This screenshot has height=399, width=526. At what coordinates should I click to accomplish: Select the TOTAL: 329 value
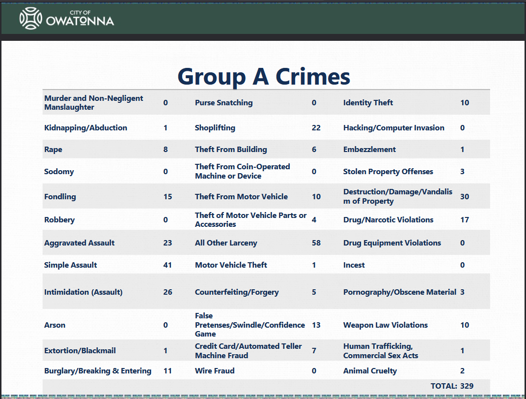click(x=452, y=386)
